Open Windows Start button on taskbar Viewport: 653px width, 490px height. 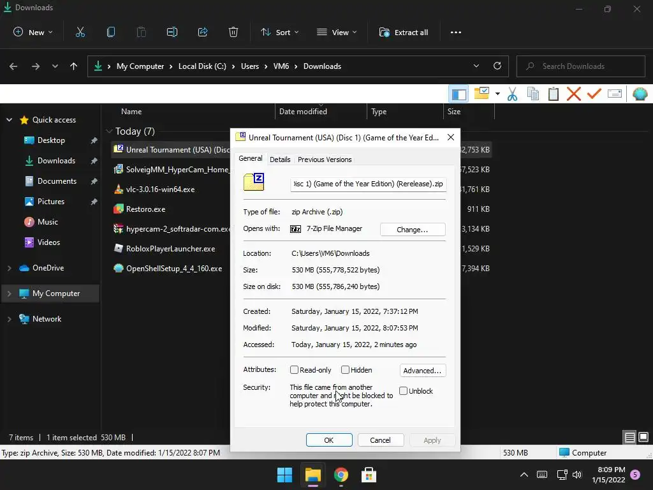click(285, 475)
